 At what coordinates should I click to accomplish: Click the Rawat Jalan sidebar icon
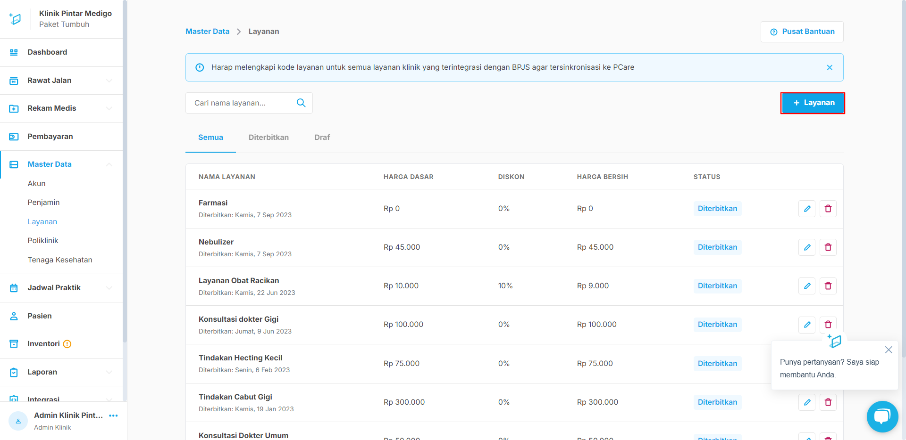[x=14, y=81]
